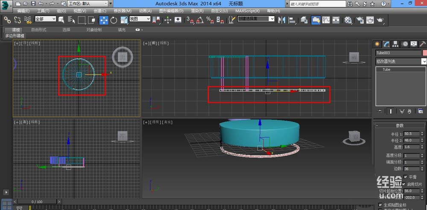Screen dimensions: 427x210
Task: Click the New Scene file icon
Action: 18,4
